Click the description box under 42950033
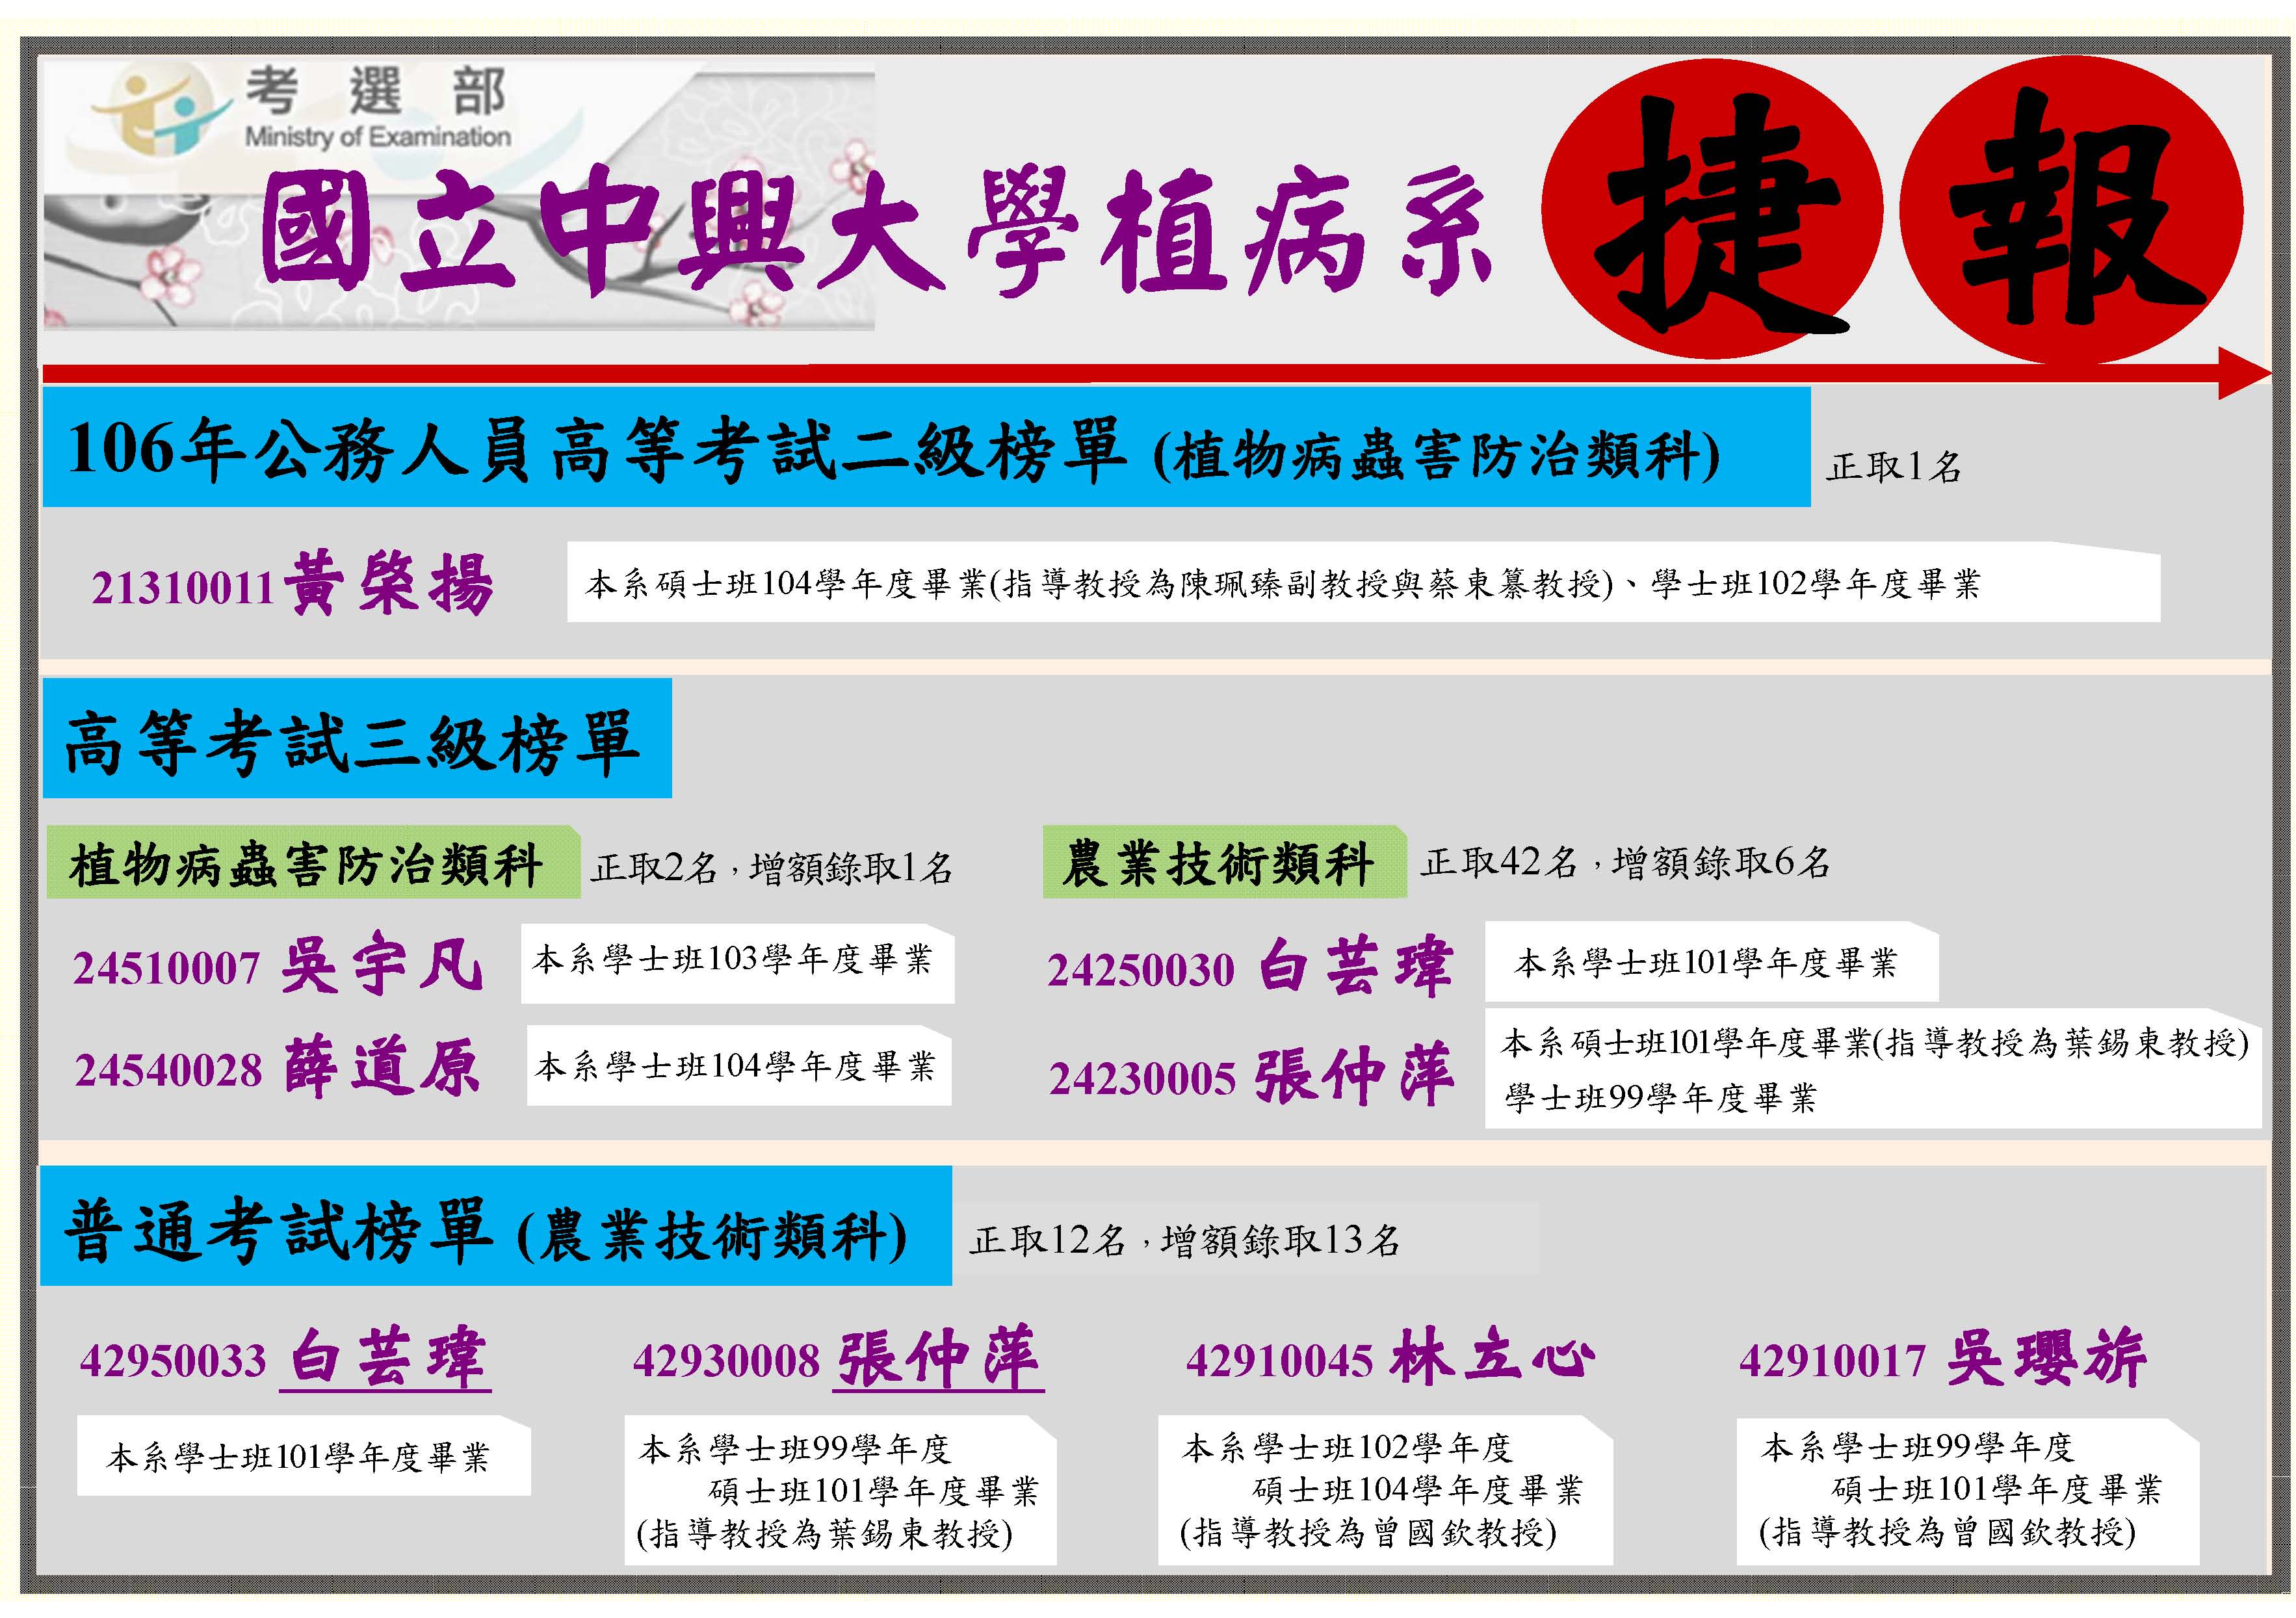Viewport: 2296px width, 1618px height. (304, 1456)
